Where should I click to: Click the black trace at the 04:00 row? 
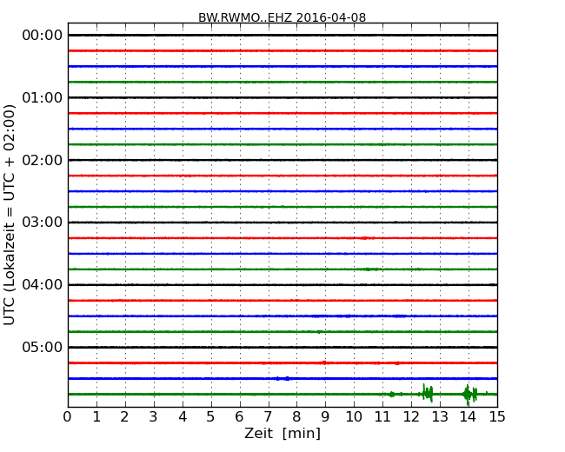[282, 285]
